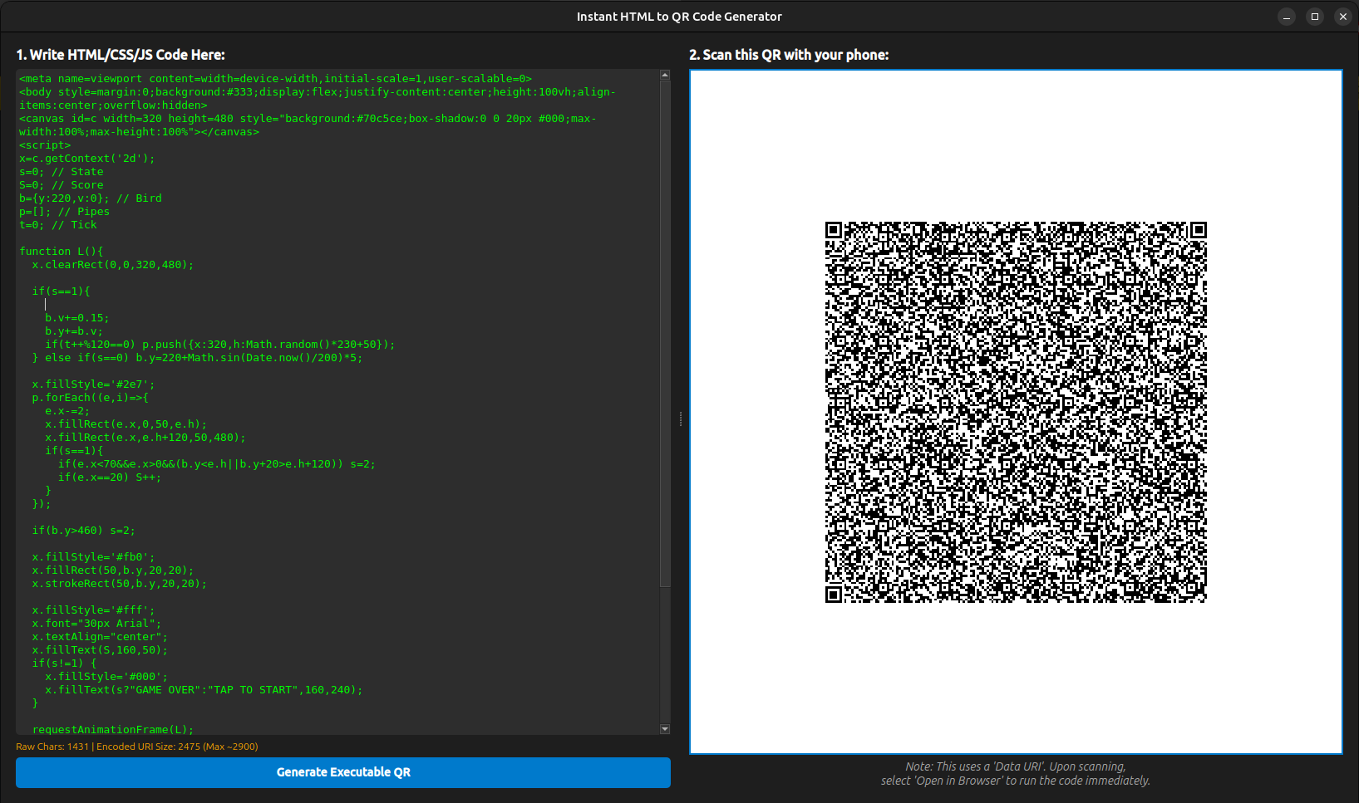This screenshot has width=1359, height=803.
Task: Maximize the application window
Action: [1314, 16]
